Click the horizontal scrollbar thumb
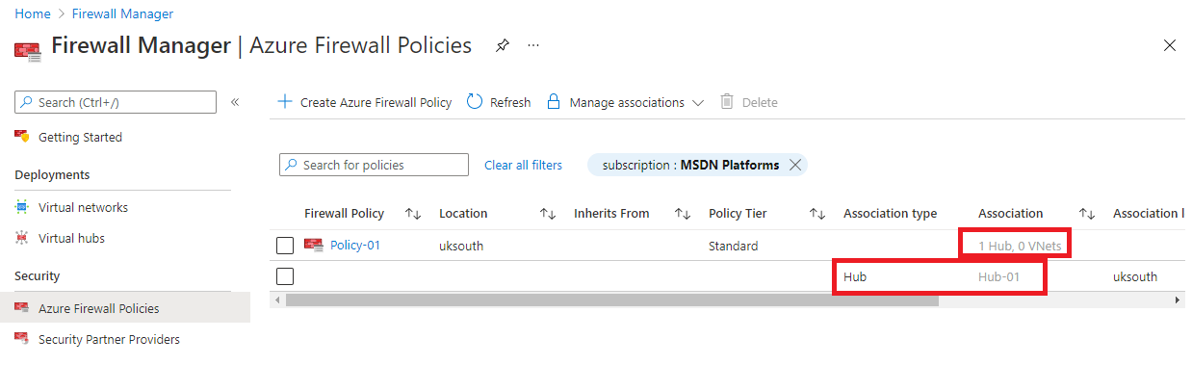The width and height of the screenshot is (1192, 365). click(x=611, y=300)
